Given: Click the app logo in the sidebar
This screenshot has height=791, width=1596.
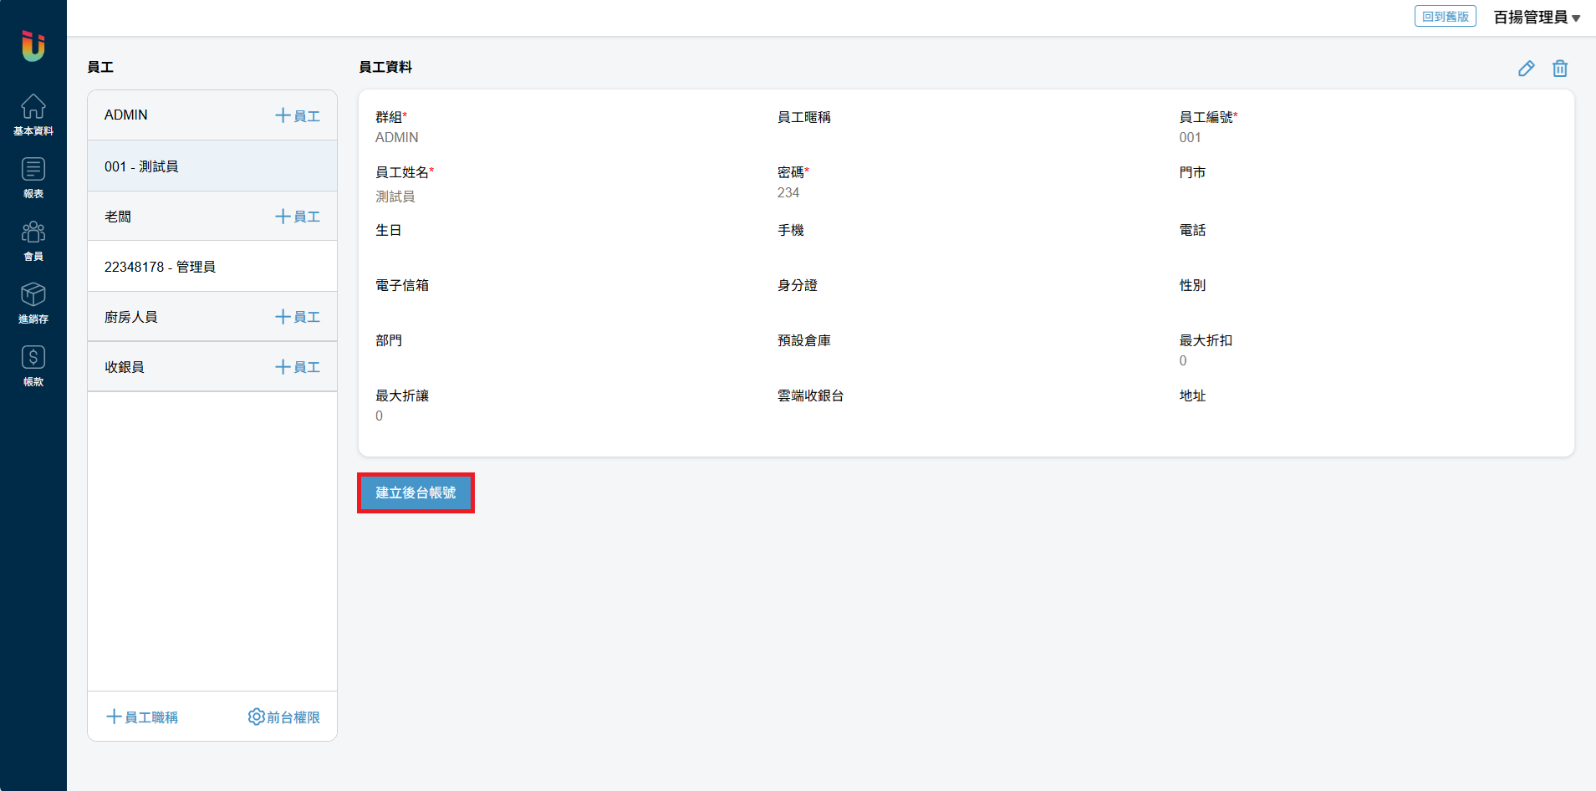Looking at the screenshot, I should (33, 45).
